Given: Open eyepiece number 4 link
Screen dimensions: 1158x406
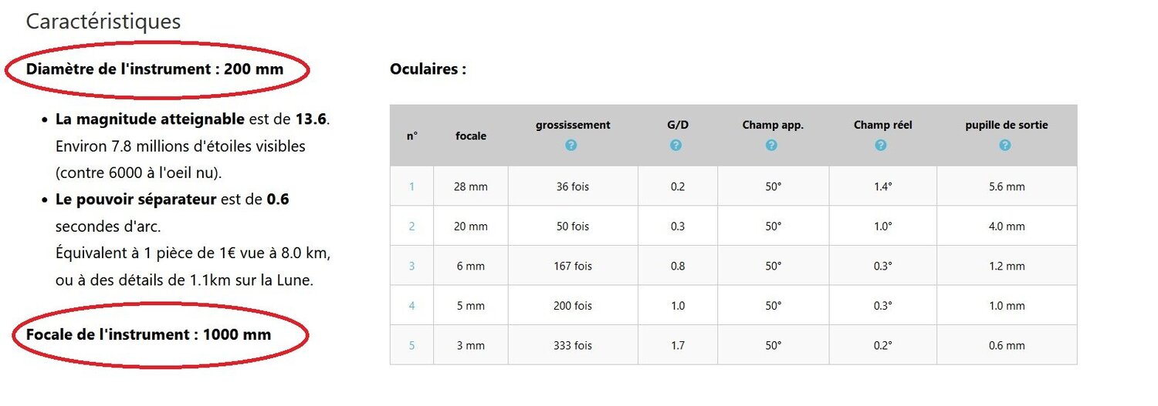Looking at the screenshot, I should [x=411, y=306].
